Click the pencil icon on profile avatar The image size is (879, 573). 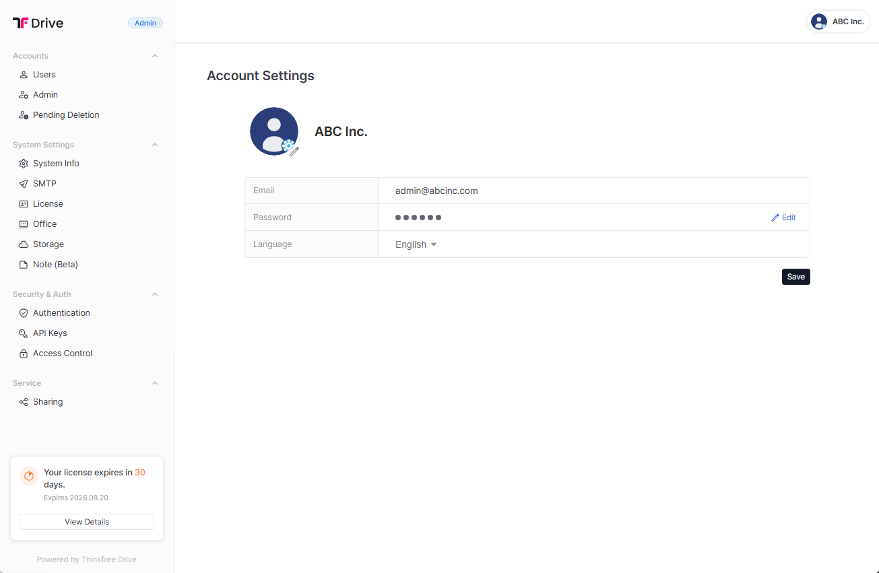[294, 152]
